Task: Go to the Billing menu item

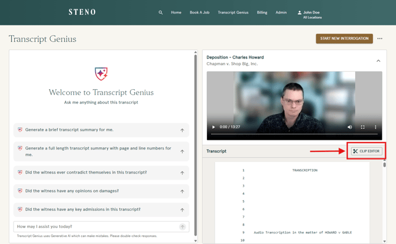Action: (262, 12)
